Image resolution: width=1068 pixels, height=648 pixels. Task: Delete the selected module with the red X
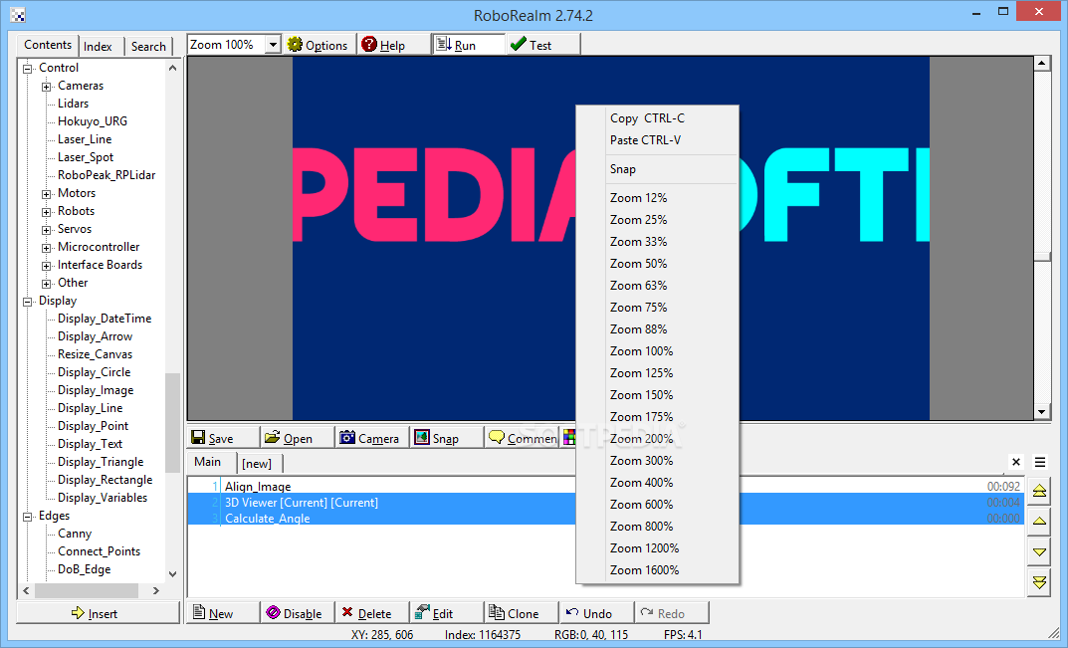372,613
